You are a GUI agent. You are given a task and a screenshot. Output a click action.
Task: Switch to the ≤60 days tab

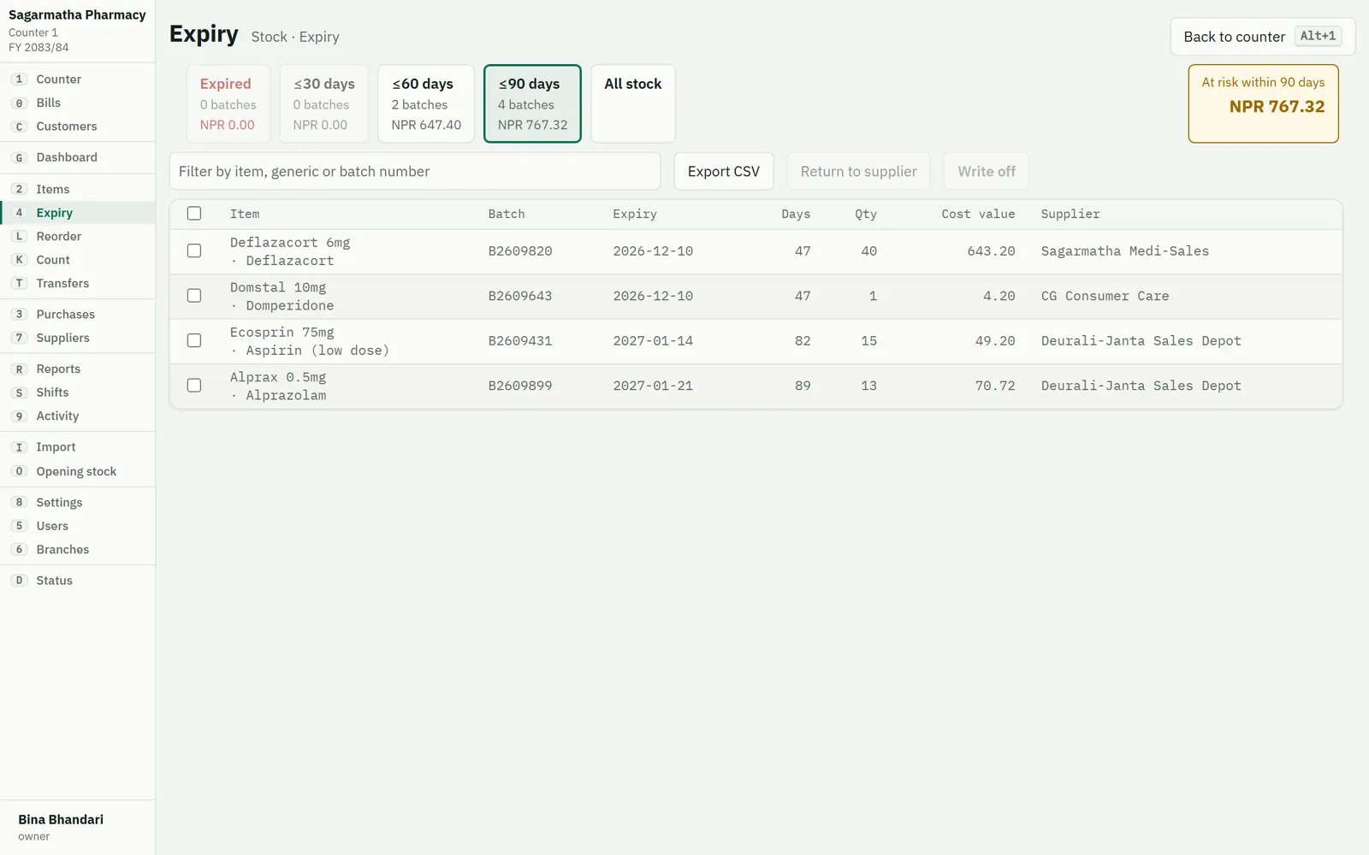[426, 103]
